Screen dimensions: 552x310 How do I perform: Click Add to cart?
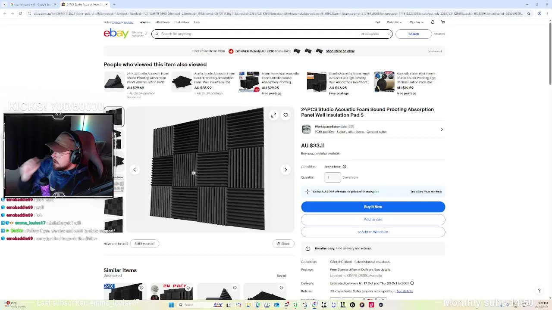click(x=373, y=220)
